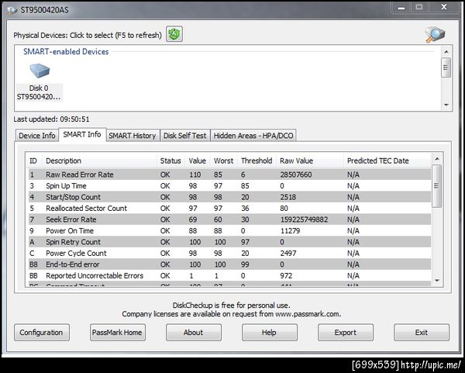Click the device list scroll down arrow
This screenshot has height=373, width=465.
(446, 105)
